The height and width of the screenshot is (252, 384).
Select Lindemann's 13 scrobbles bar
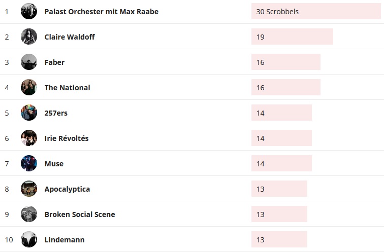pos(279,239)
